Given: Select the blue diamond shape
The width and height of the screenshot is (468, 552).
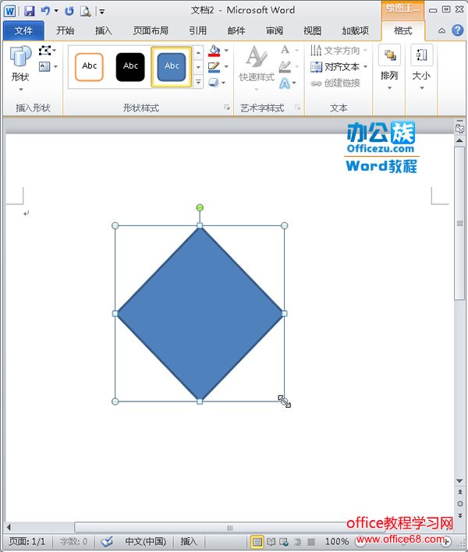Looking at the screenshot, I should pos(200,313).
